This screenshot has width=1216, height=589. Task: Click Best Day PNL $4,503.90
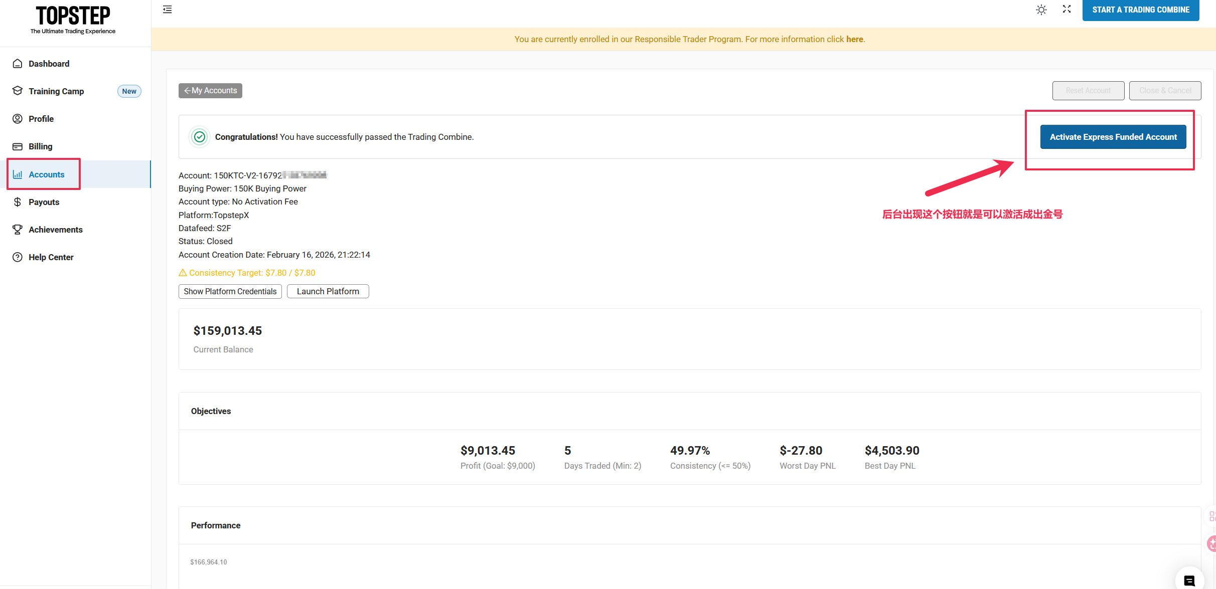click(x=892, y=451)
